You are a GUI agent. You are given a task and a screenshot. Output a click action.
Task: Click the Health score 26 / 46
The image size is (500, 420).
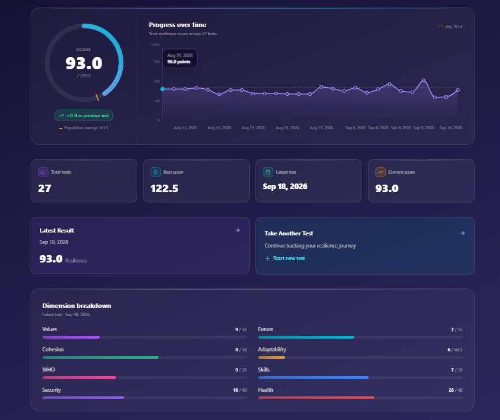pos(456,390)
